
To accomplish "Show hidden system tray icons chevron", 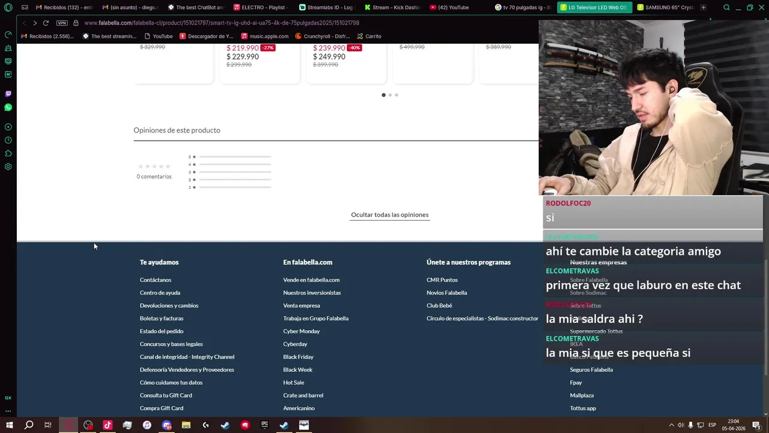I will 671,425.
